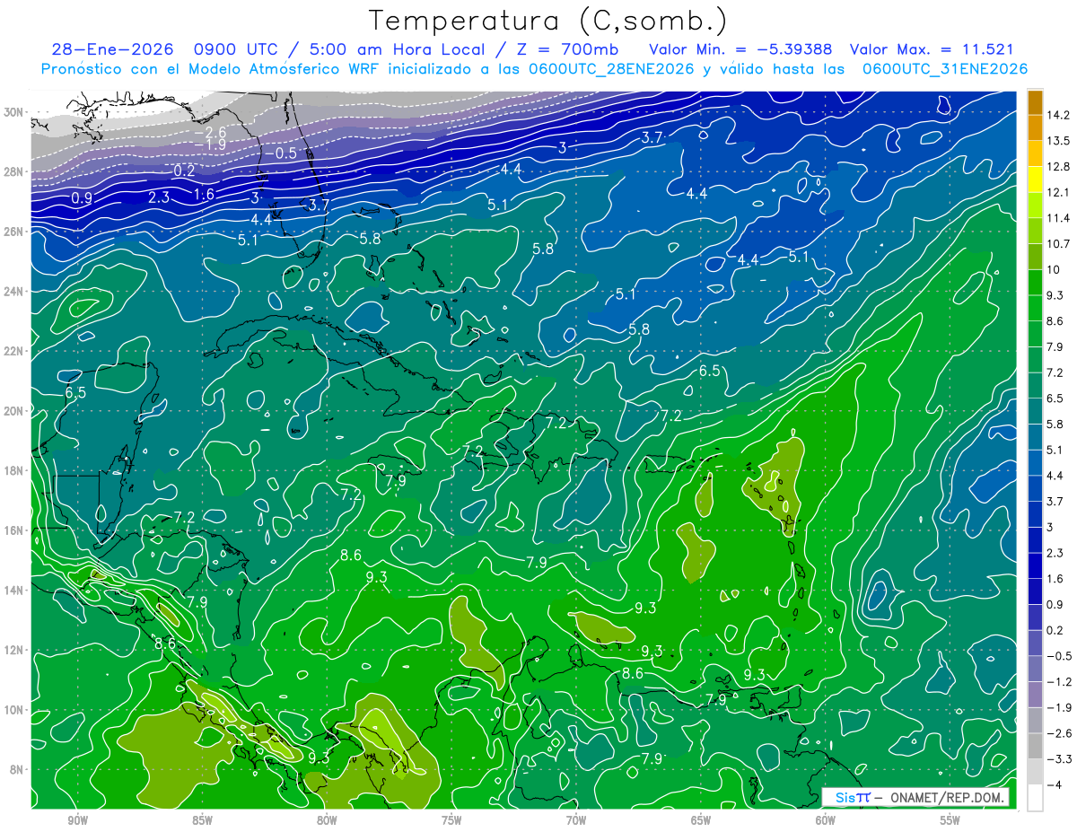Click the -4 colorbar tick label
Image resolution: width=1077 pixels, height=832 pixels.
coord(1054,785)
